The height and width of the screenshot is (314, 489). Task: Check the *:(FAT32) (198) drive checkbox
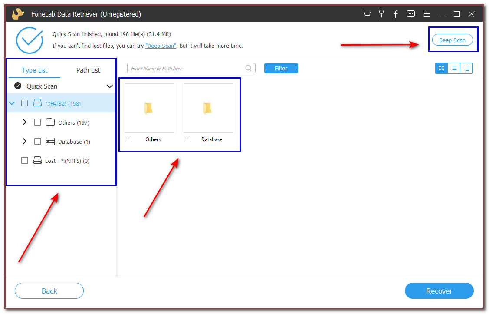24,103
